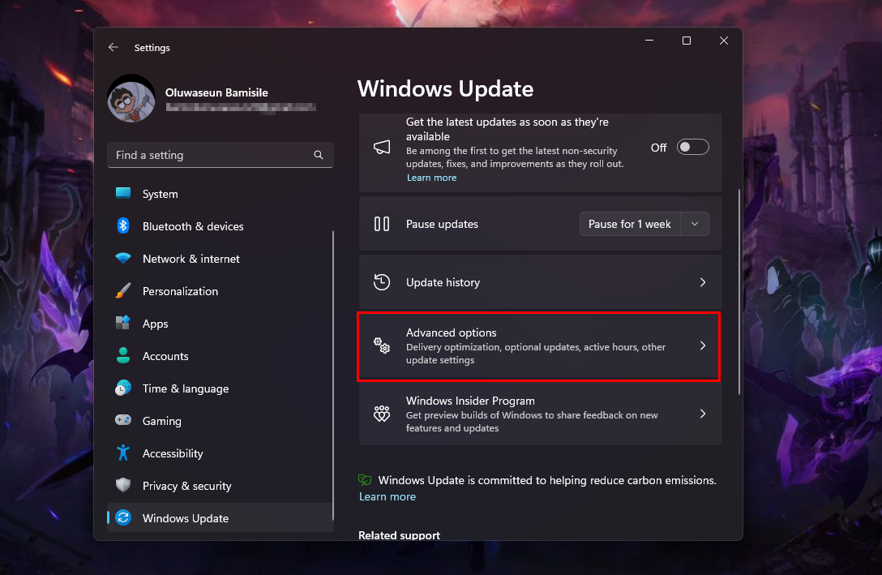Select the Gaming controller icon
The height and width of the screenshot is (575, 882).
click(x=123, y=421)
